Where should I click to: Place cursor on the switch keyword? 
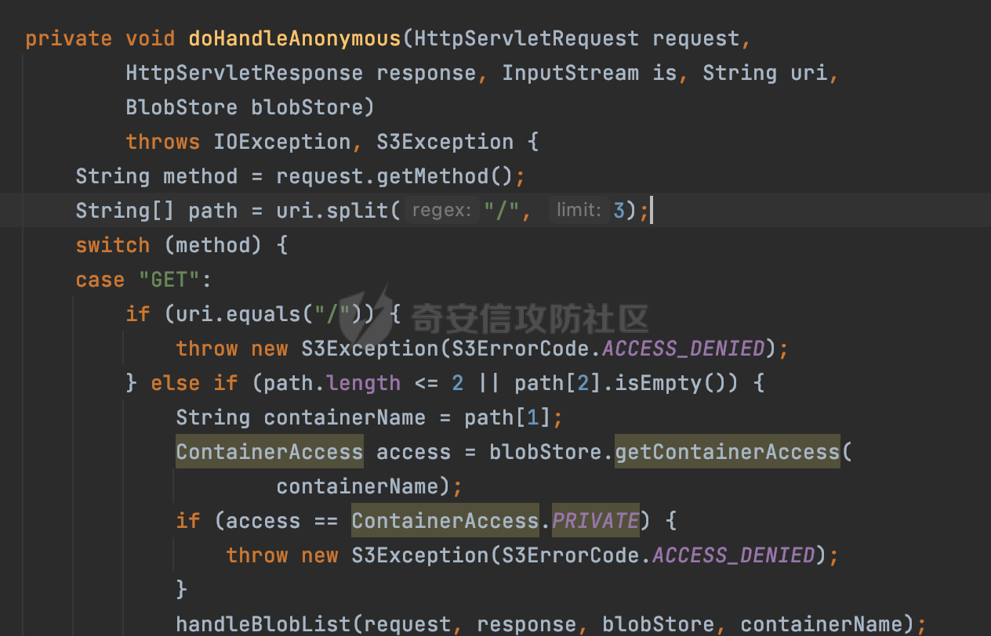click(113, 245)
